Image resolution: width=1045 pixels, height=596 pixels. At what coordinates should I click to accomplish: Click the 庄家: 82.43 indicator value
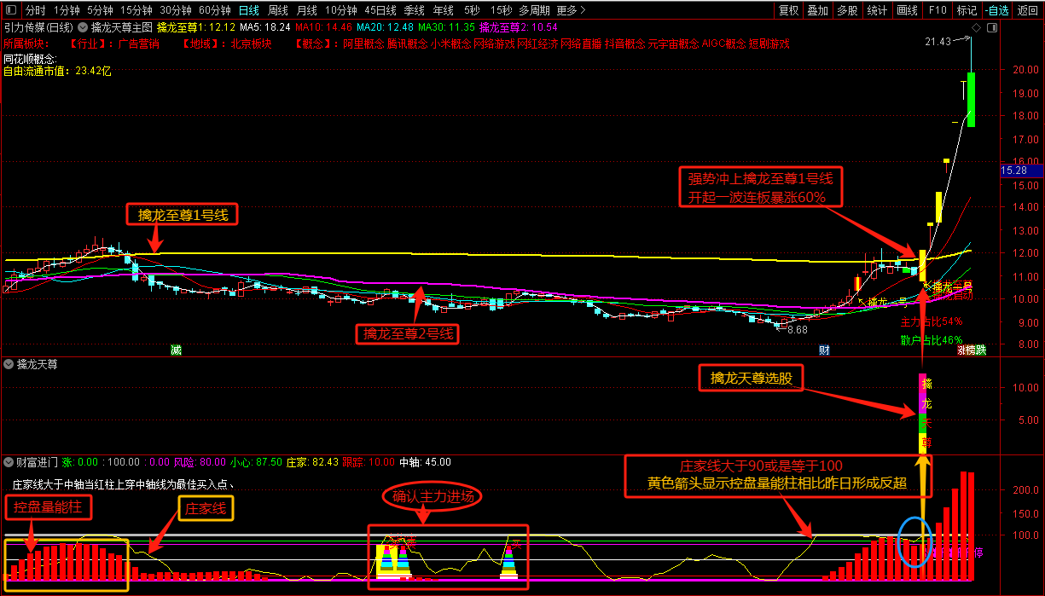point(311,462)
